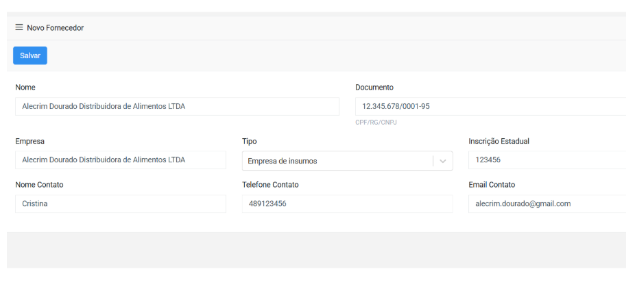Click the Nome Contato field containing Cristina

[121, 204]
